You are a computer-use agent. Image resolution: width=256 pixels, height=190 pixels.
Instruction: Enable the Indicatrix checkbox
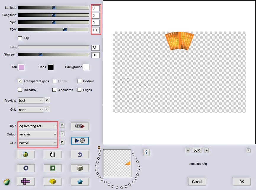(x=20, y=90)
